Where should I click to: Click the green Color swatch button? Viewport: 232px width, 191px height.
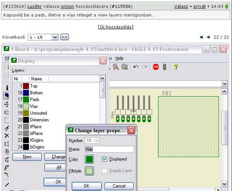point(89,159)
